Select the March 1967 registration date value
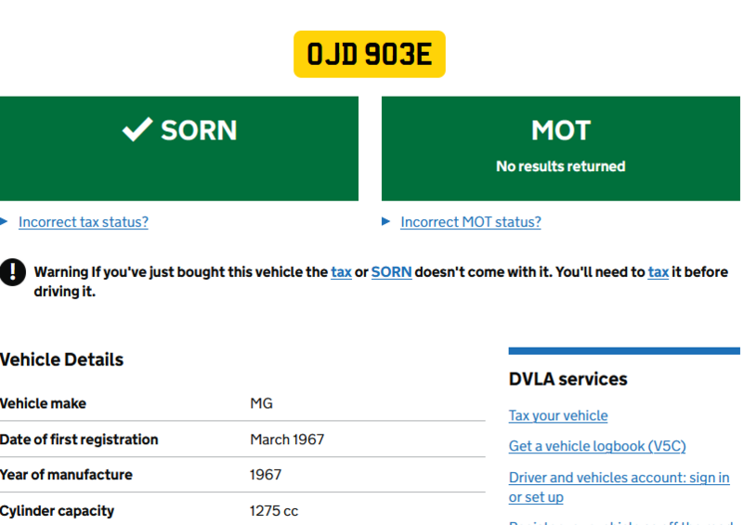Viewport: 743px width, 525px height. [287, 440]
